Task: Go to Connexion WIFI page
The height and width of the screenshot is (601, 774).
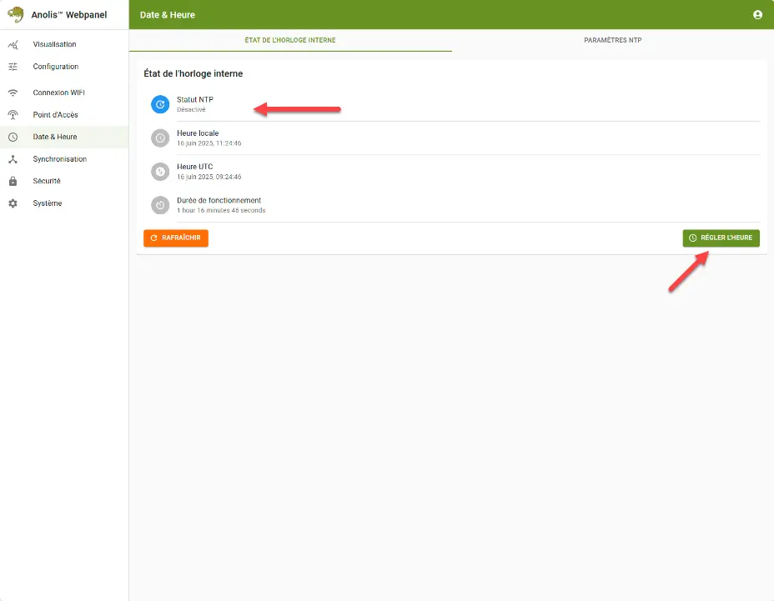Action: coord(64,93)
